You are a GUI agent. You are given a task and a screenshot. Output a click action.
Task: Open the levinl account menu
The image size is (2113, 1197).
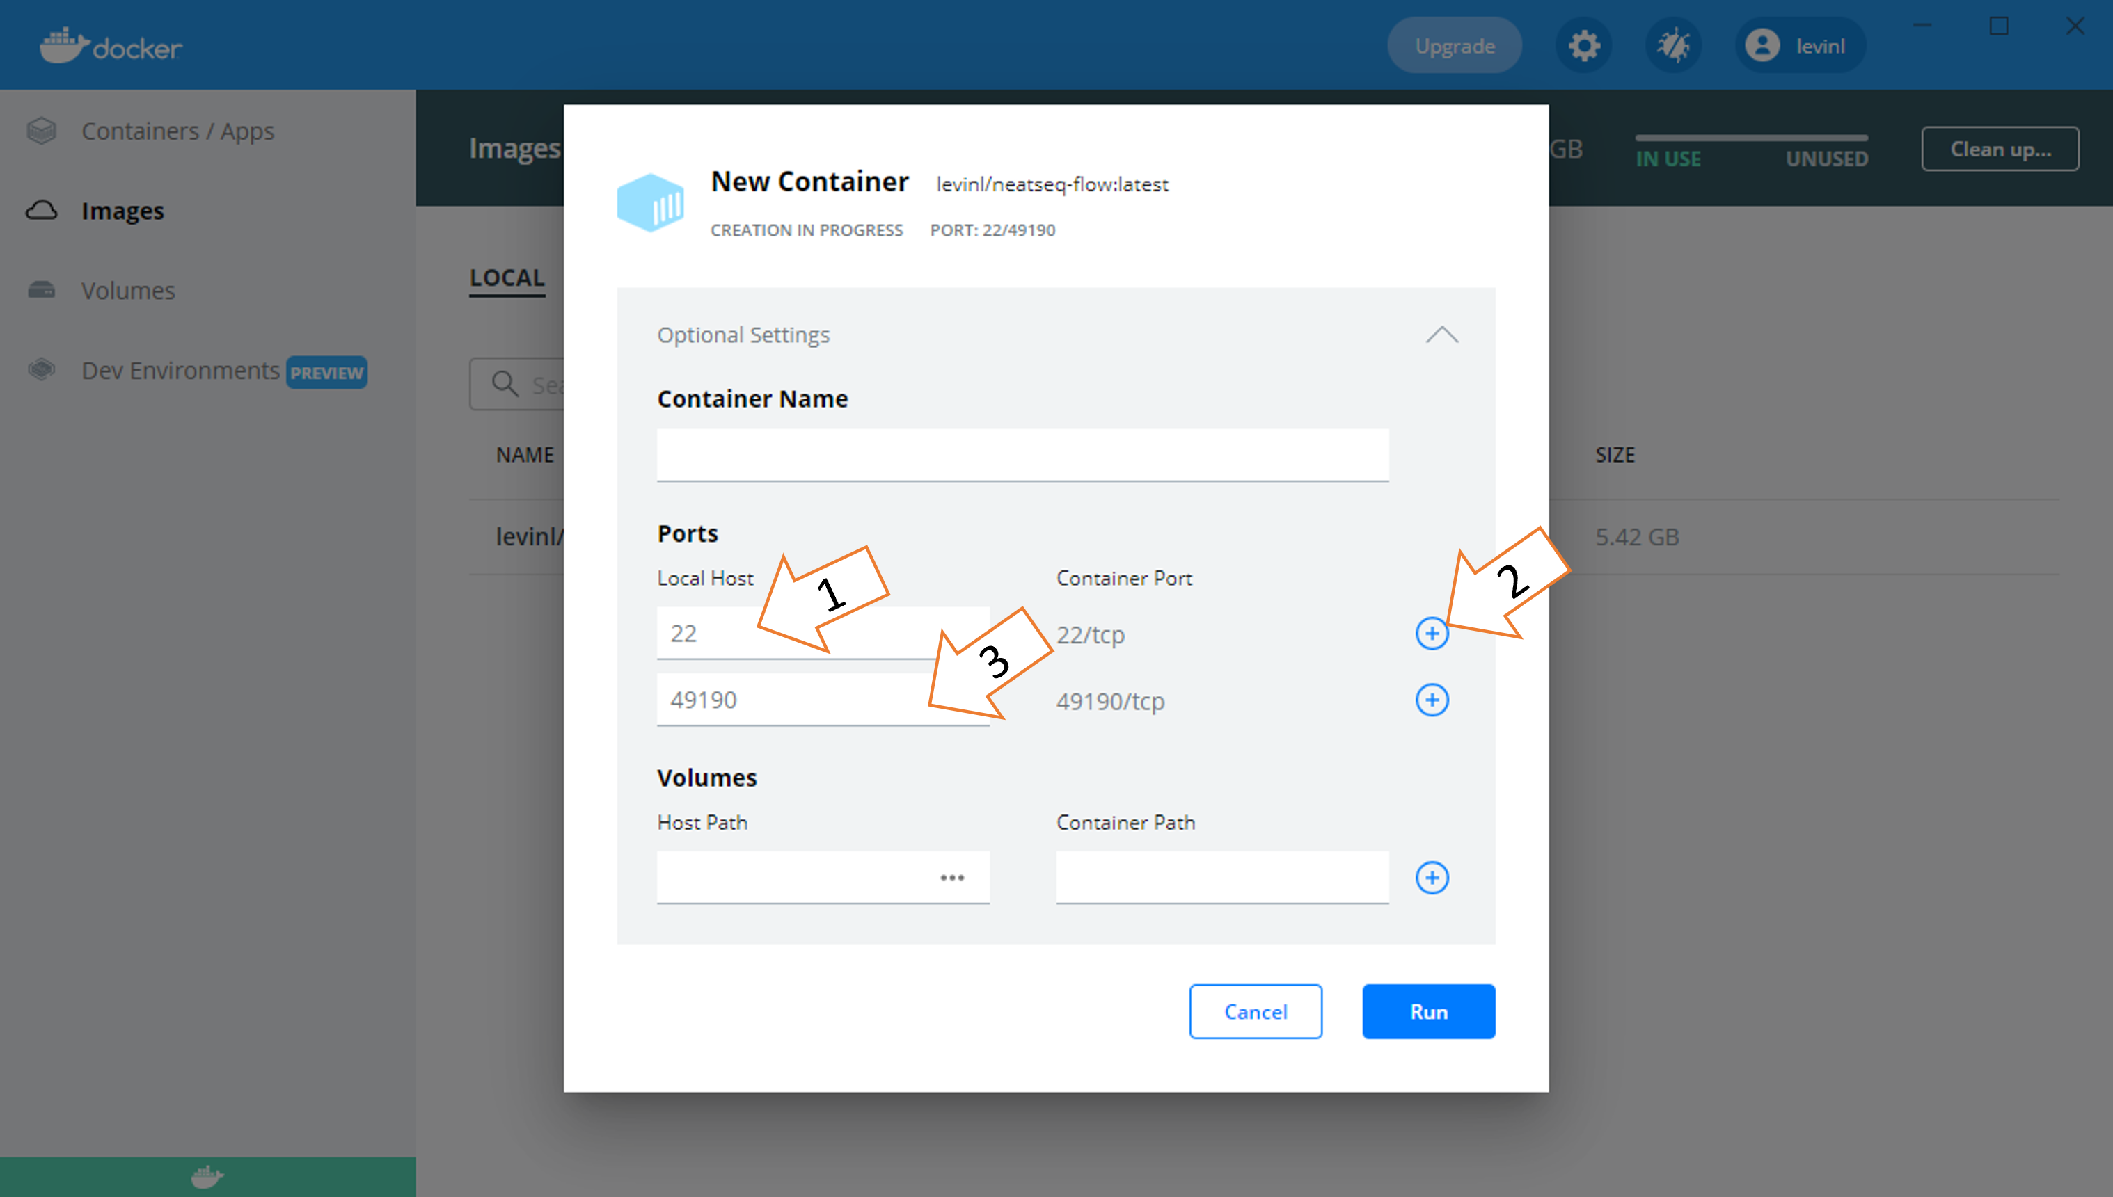coord(1800,45)
